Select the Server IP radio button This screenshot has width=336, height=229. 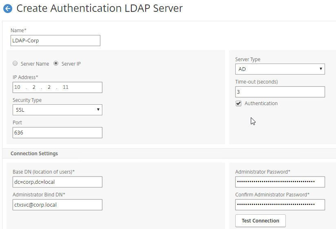point(56,63)
